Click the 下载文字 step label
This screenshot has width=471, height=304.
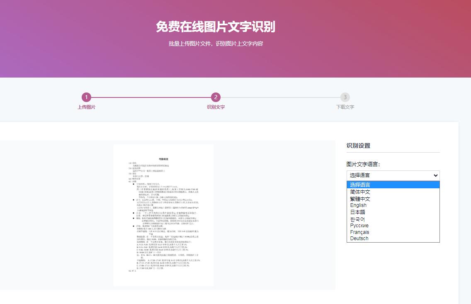point(345,107)
